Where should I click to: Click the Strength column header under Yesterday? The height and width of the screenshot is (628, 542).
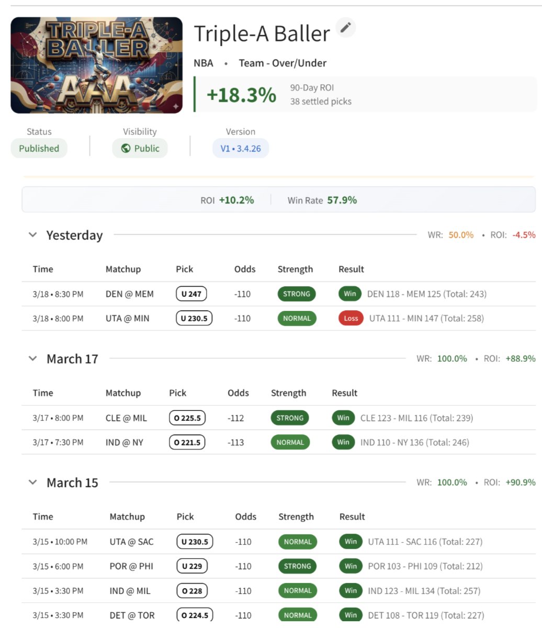click(295, 269)
